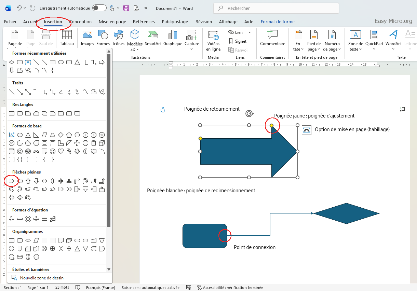Click Nouvelle zone de dessin
The width and height of the screenshot is (417, 291).
click(42, 278)
